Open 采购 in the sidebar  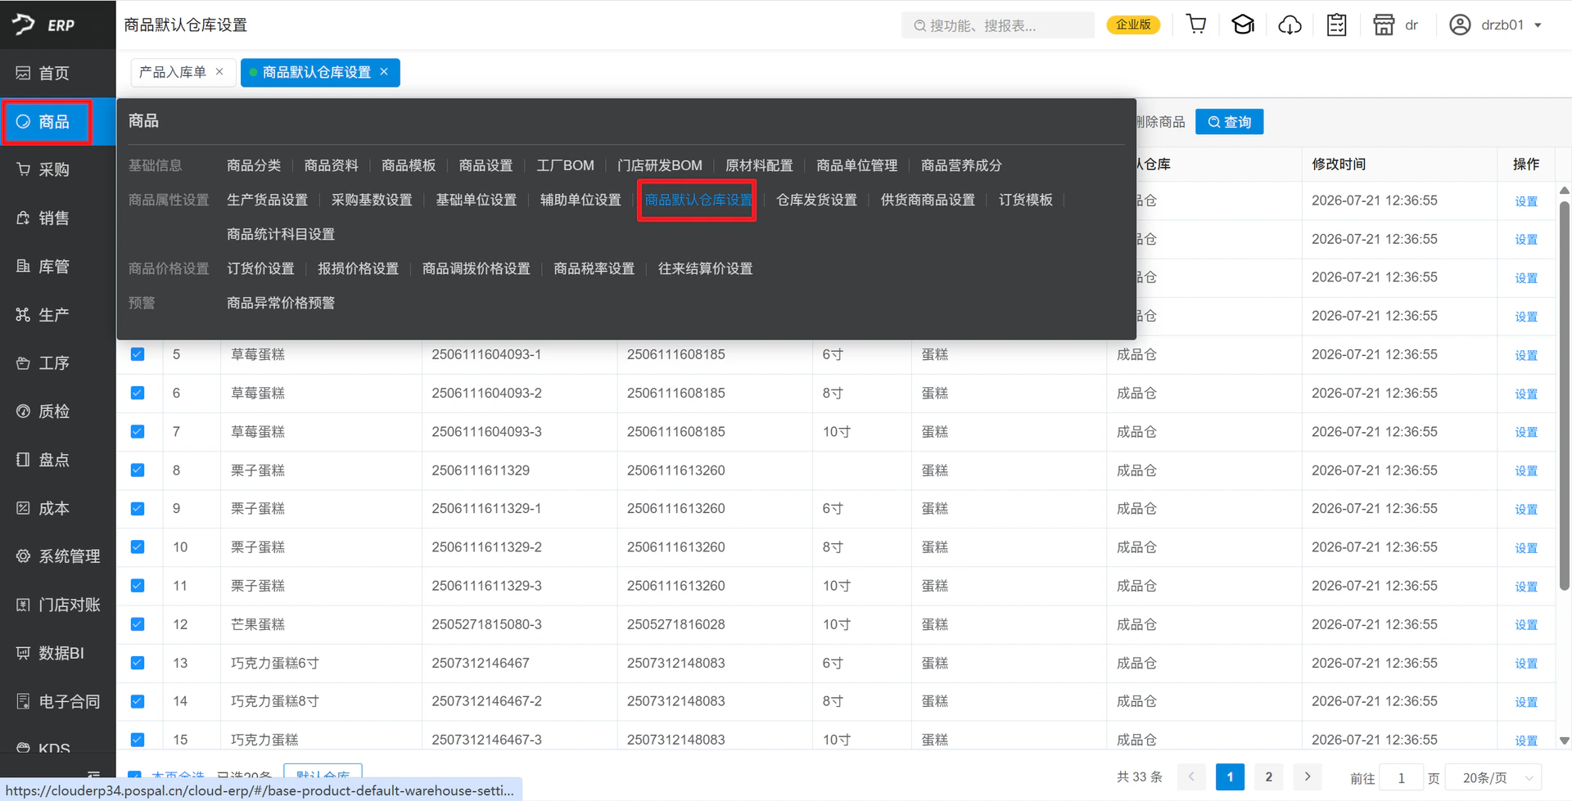(46, 169)
